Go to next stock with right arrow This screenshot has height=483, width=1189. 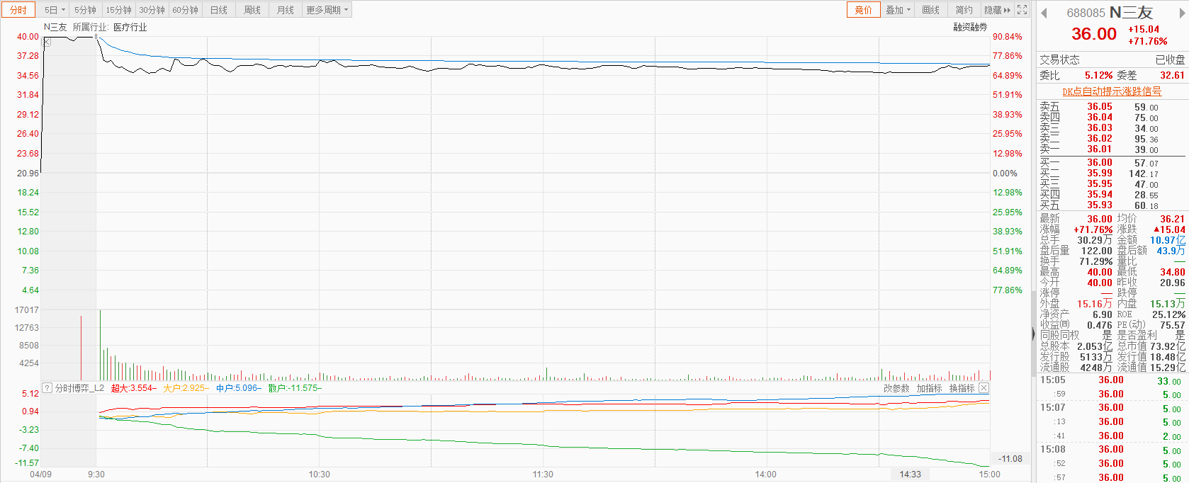point(1180,13)
